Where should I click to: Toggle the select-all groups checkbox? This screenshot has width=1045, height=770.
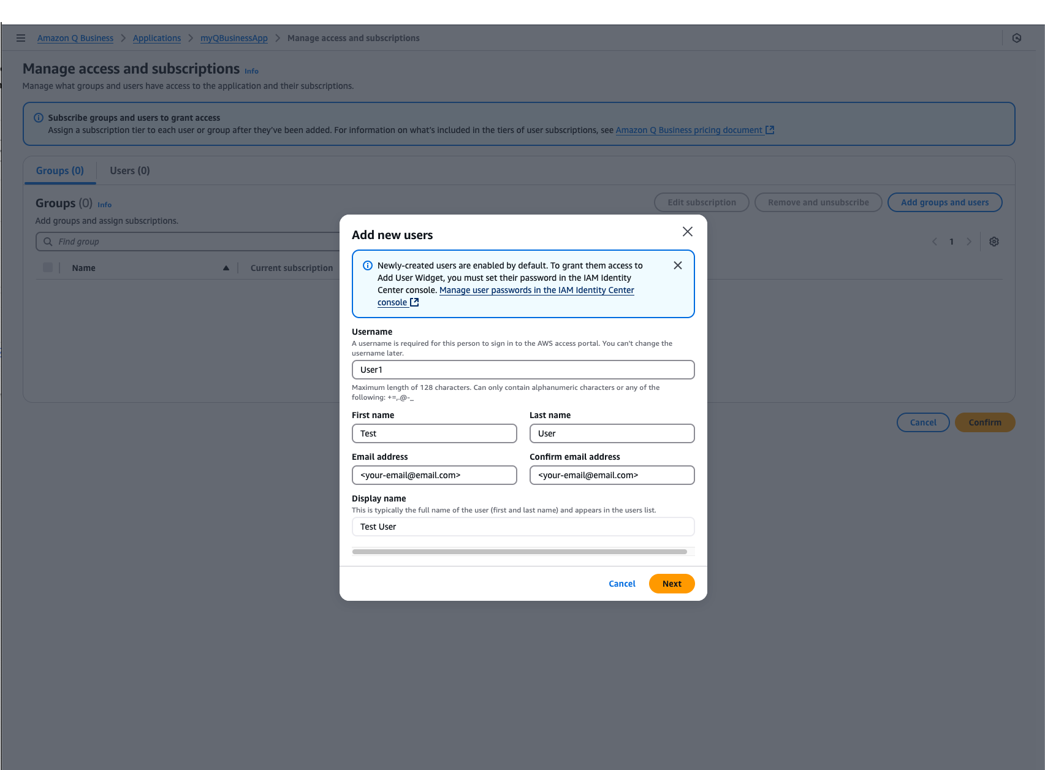pyautogui.click(x=48, y=267)
